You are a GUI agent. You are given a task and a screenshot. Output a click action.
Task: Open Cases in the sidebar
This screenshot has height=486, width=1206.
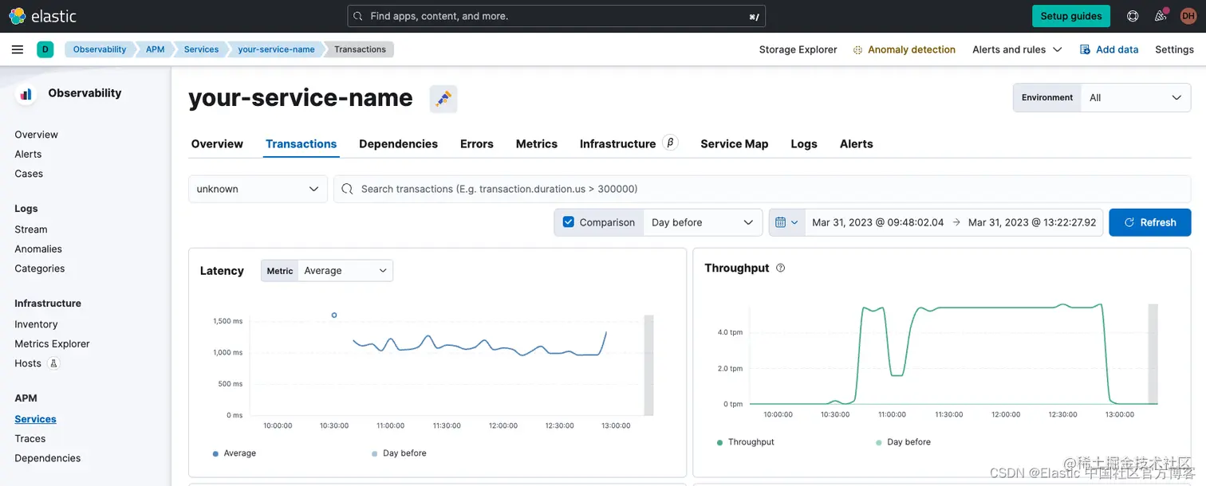pos(29,174)
